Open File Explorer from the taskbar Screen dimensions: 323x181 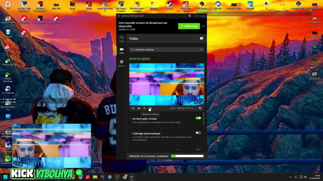[95, 177]
